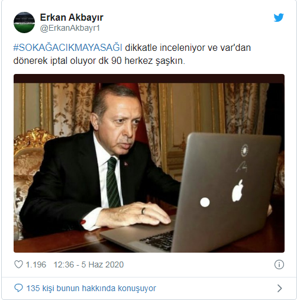
Task: Click the laptop keyboard in the photo
Action: [157, 241]
